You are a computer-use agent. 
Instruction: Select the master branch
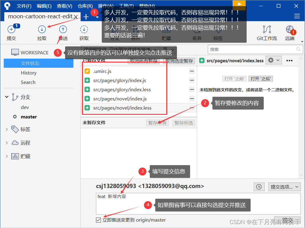[x=29, y=117]
